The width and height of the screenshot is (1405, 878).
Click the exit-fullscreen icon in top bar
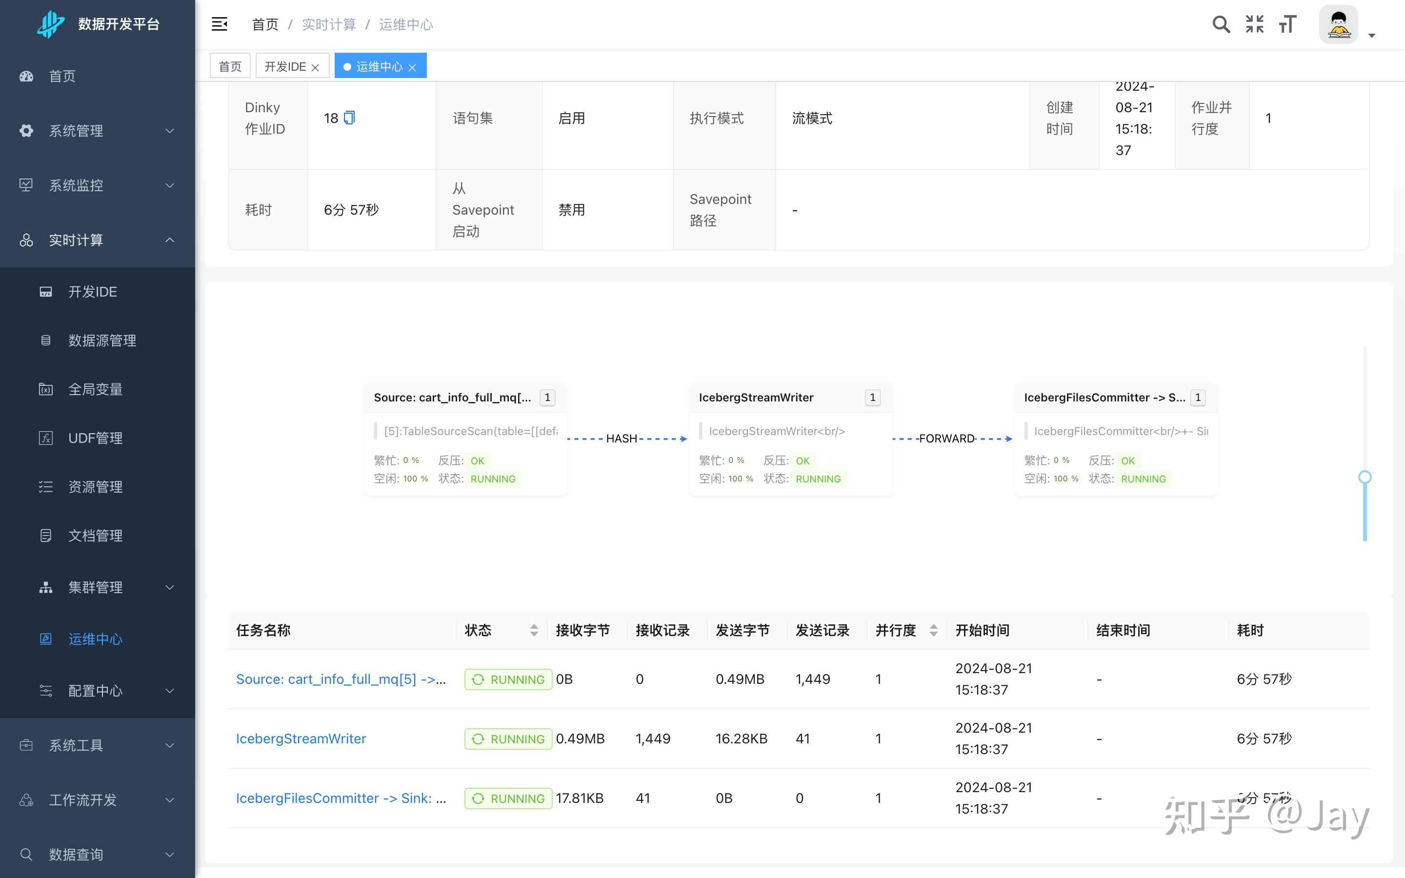1254,24
